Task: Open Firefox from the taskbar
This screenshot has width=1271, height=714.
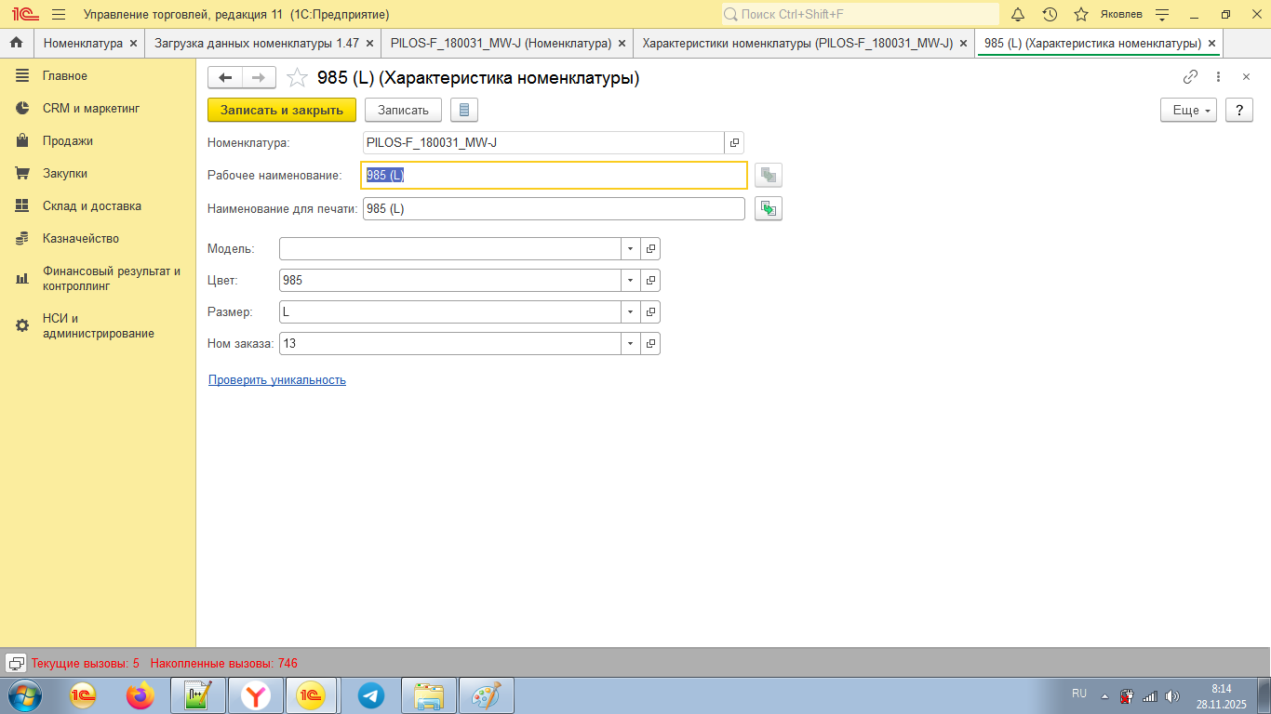Action: [x=140, y=695]
